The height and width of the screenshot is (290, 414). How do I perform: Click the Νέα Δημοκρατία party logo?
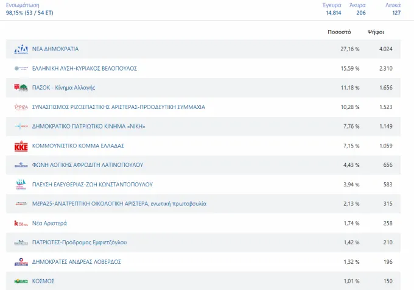[x=21, y=49]
